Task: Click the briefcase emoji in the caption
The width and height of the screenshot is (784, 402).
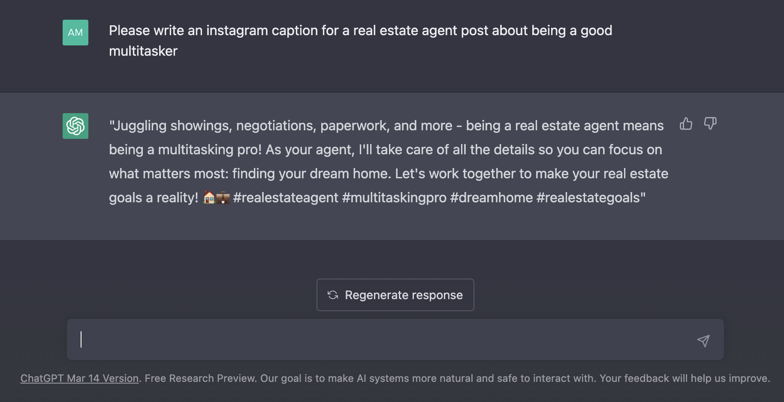Action: coord(223,198)
